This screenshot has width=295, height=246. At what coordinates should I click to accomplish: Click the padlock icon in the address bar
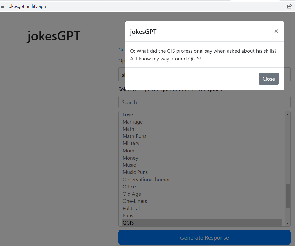[x=3, y=6]
